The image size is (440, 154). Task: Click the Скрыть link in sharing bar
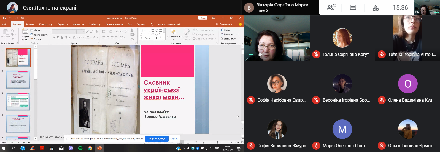(174, 139)
